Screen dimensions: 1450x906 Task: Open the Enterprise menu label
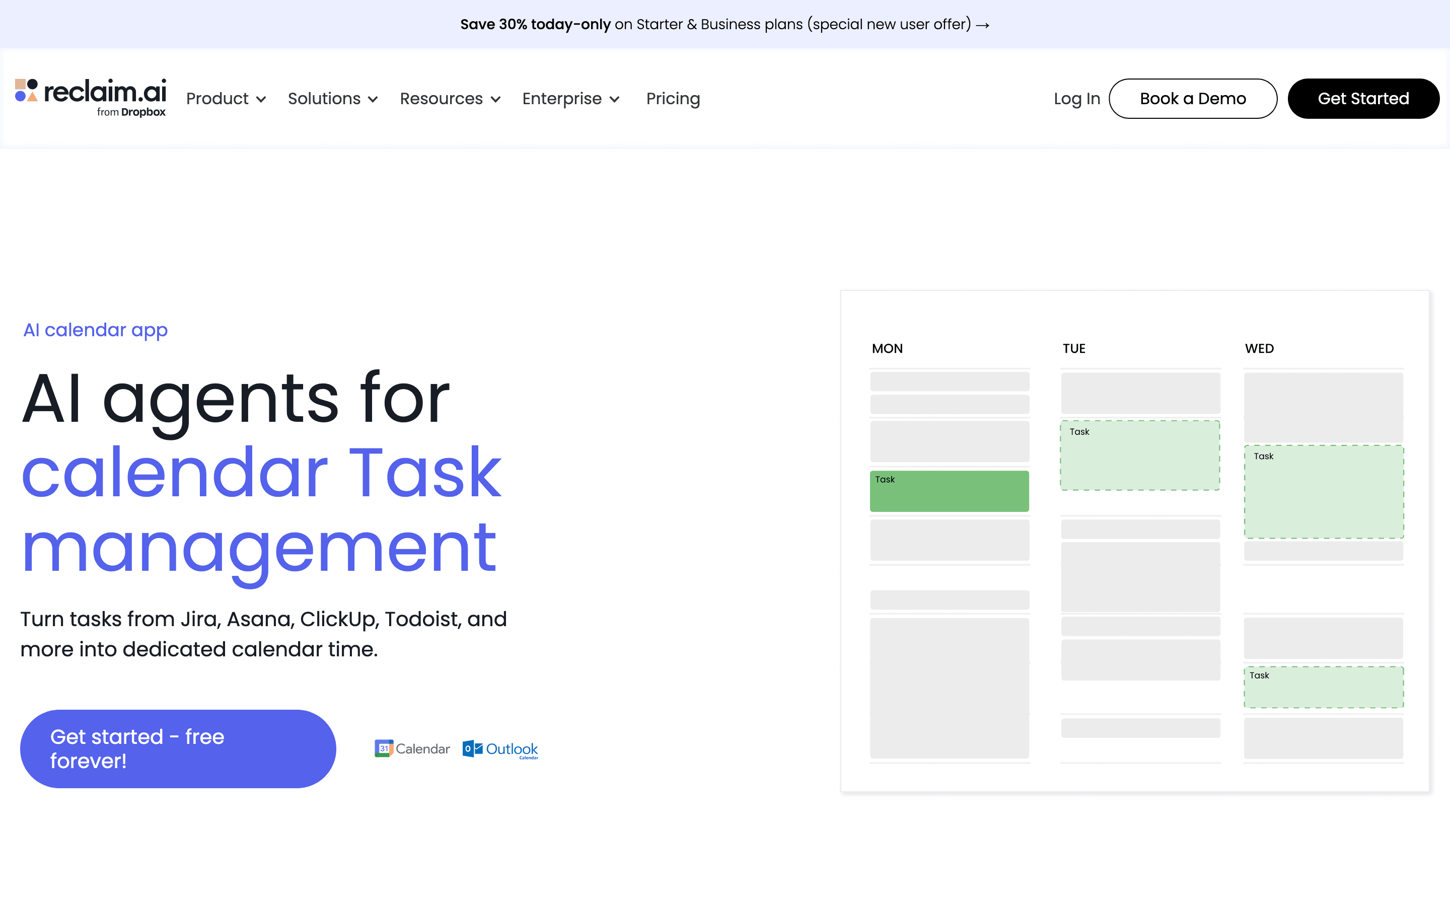point(562,98)
